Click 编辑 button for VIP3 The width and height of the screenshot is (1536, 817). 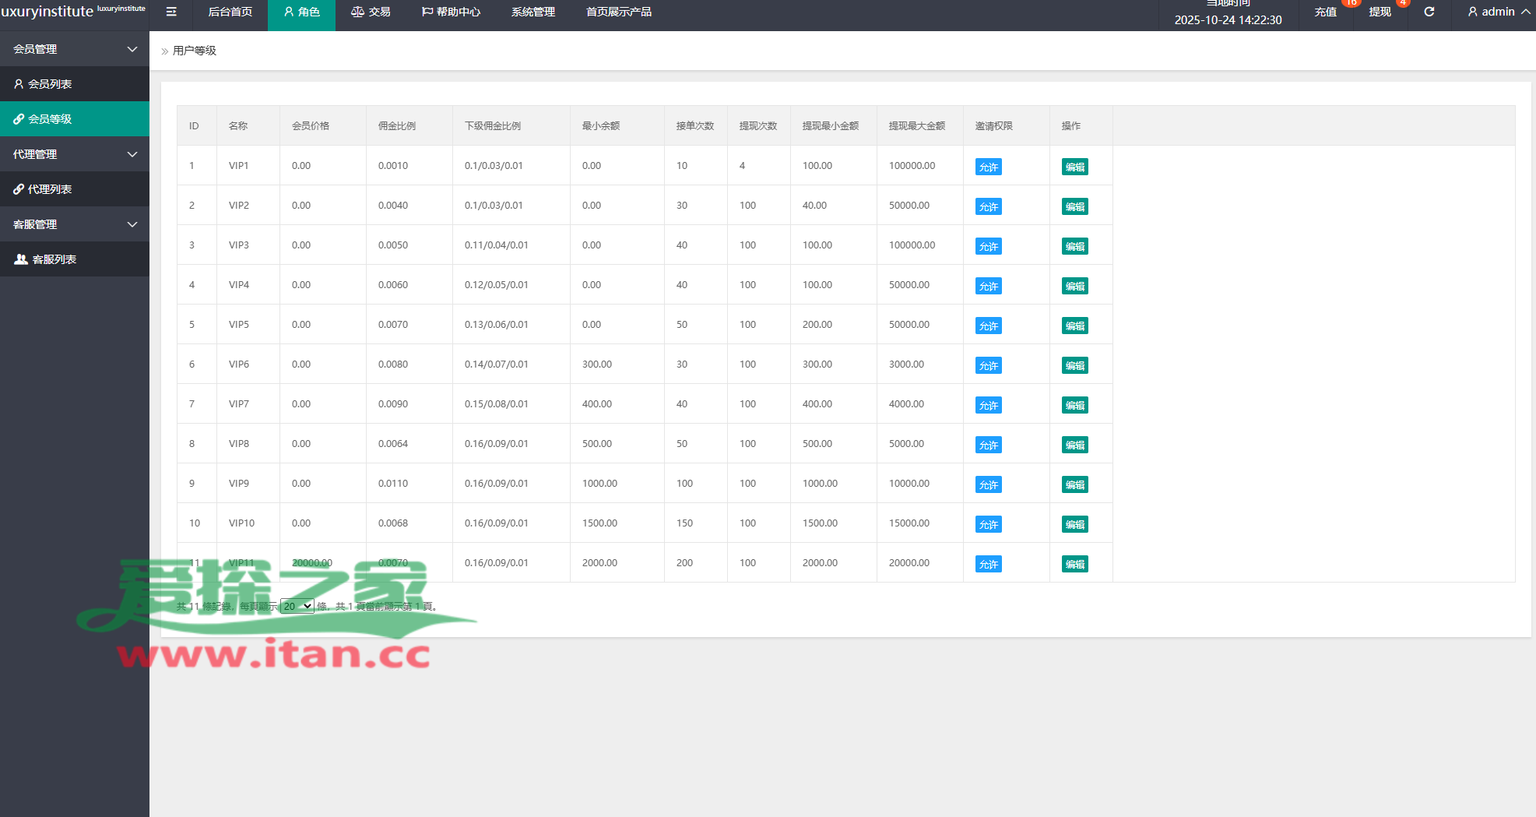coord(1074,247)
